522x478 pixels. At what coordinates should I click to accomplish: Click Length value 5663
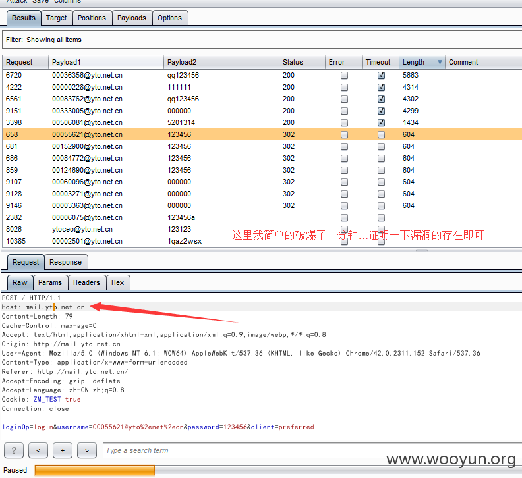tap(411, 76)
